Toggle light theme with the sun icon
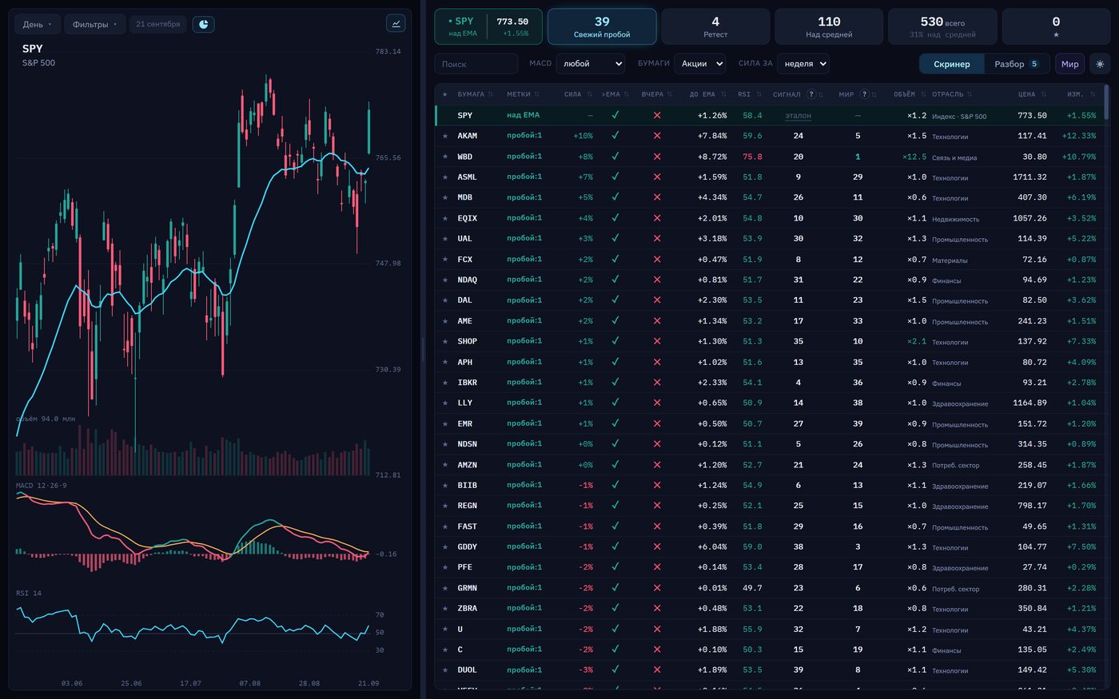1119x699 pixels. (x=1100, y=64)
